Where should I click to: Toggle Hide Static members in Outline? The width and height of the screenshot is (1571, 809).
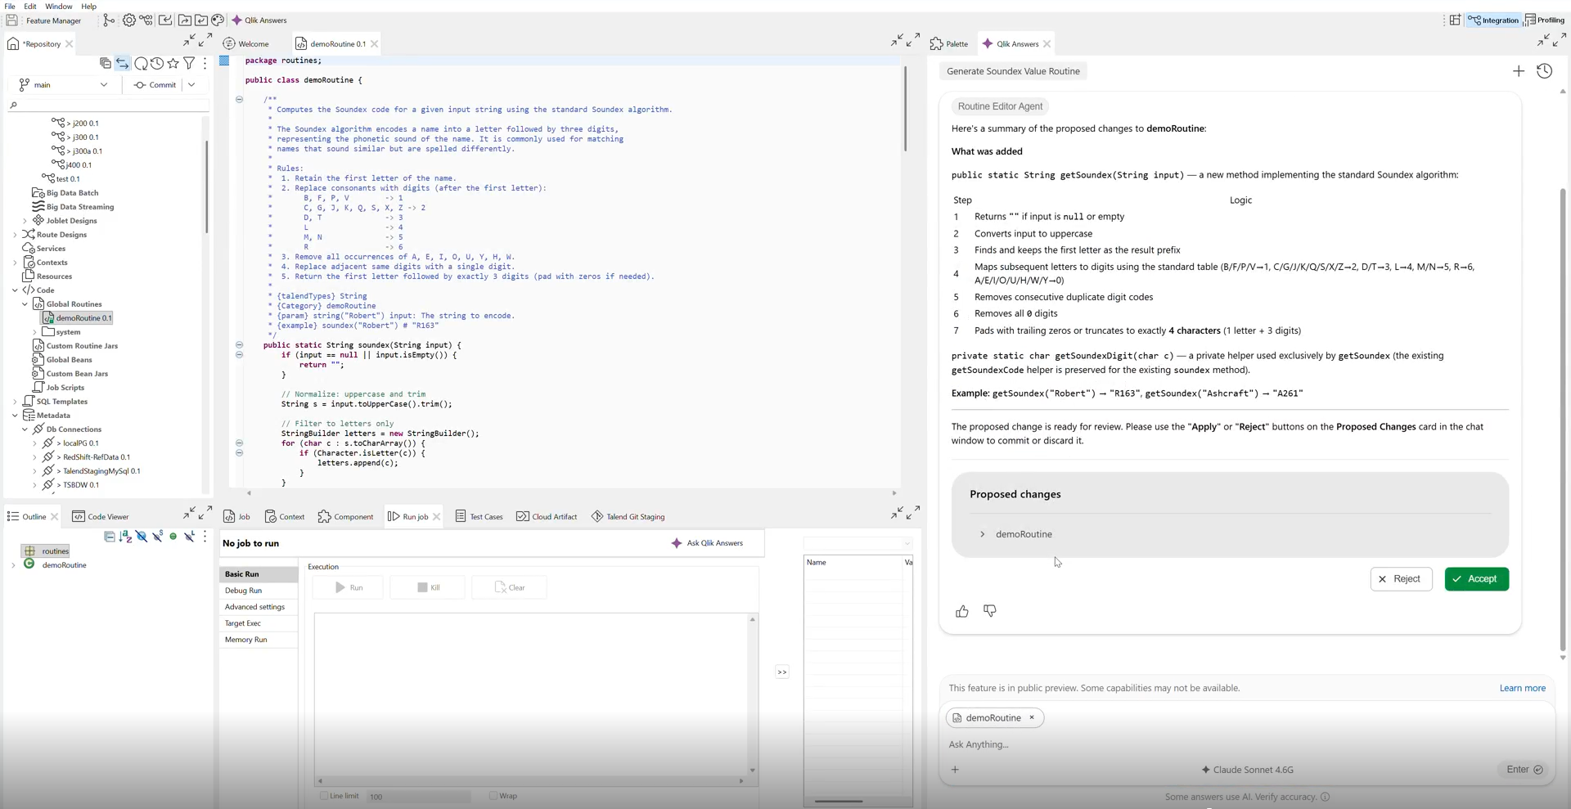pos(158,537)
